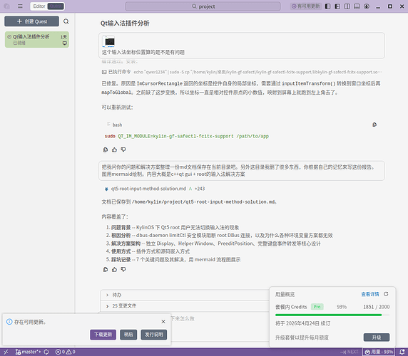The image size is (408, 356).
Task: Select the Qt输入法插件分析 quest item
Action: tap(37, 39)
